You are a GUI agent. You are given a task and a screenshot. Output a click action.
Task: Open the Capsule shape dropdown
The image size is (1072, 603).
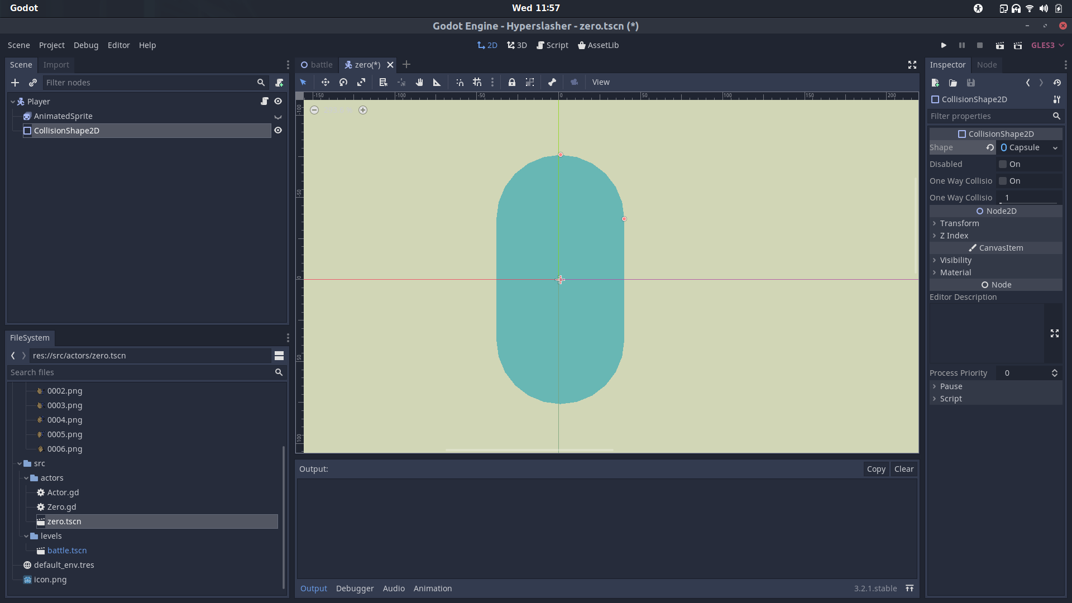[x=1055, y=147]
